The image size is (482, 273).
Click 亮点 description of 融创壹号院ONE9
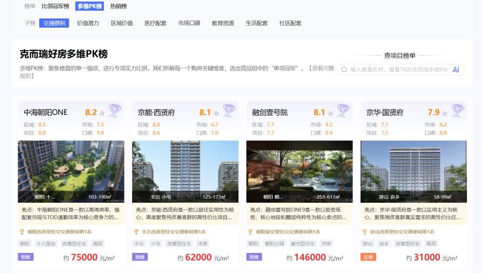point(299,213)
